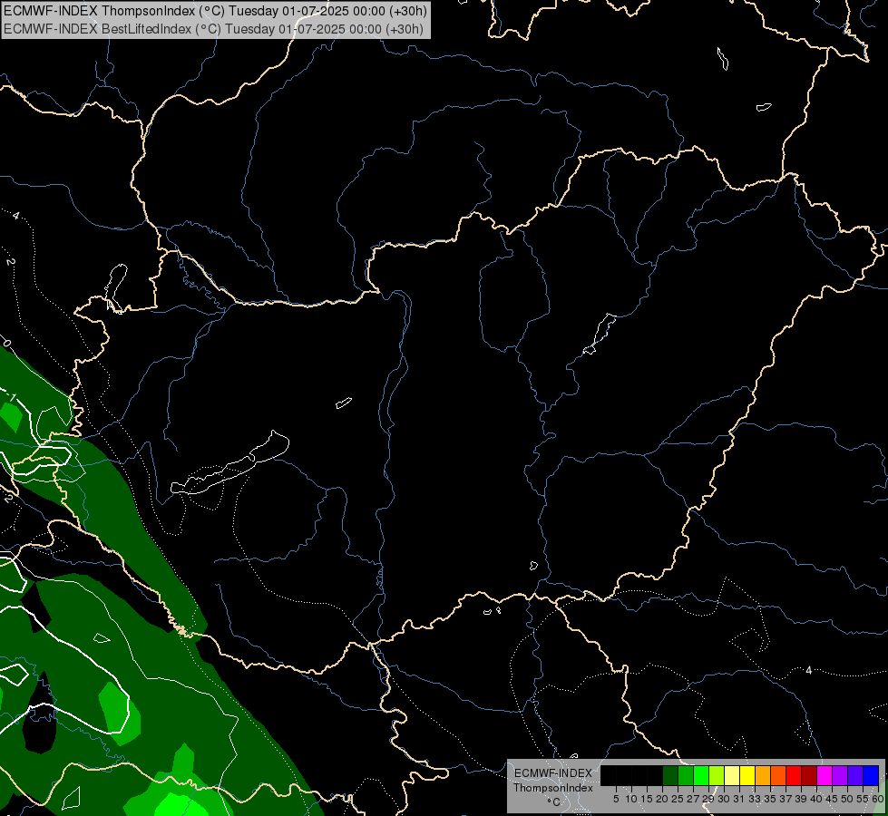Click the bright red 37–39 legend swatch
Screen dimensions: 888x816
click(794, 775)
